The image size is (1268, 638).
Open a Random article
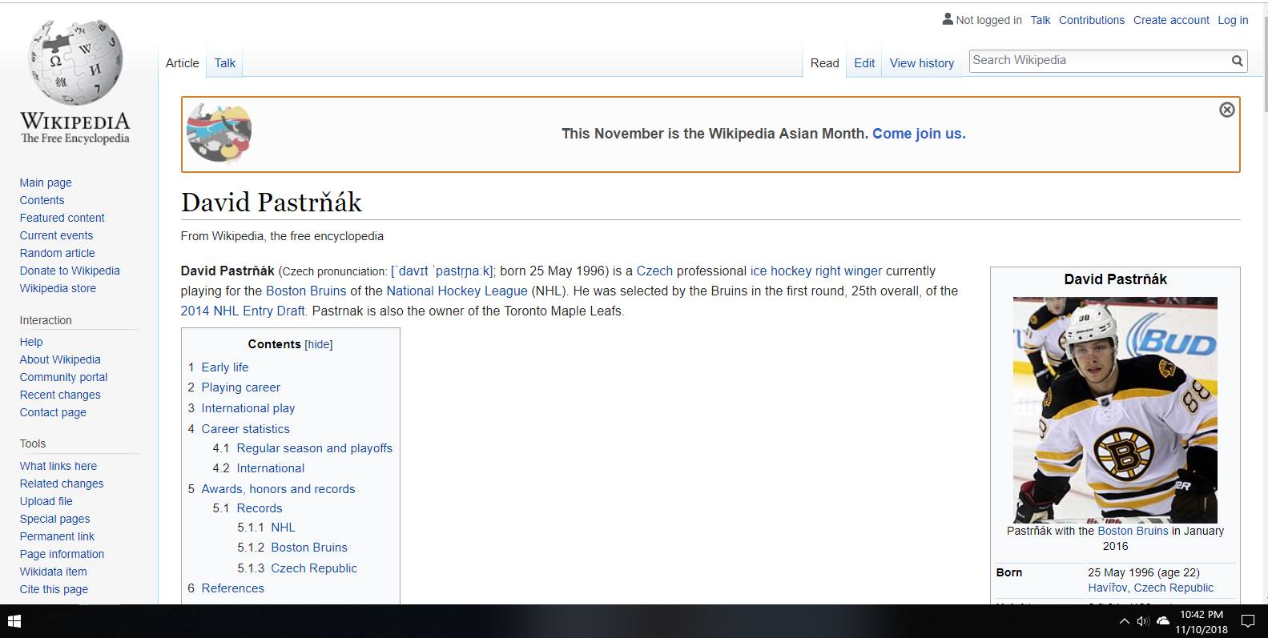(57, 253)
